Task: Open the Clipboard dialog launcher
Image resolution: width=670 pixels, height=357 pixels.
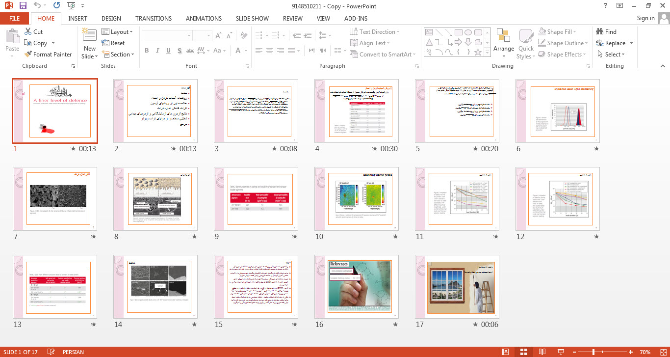Action: pos(74,66)
